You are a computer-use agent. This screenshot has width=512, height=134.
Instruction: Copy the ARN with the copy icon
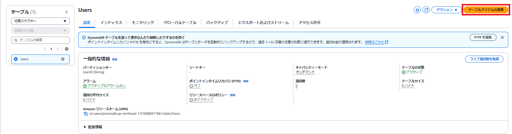pos(85,114)
